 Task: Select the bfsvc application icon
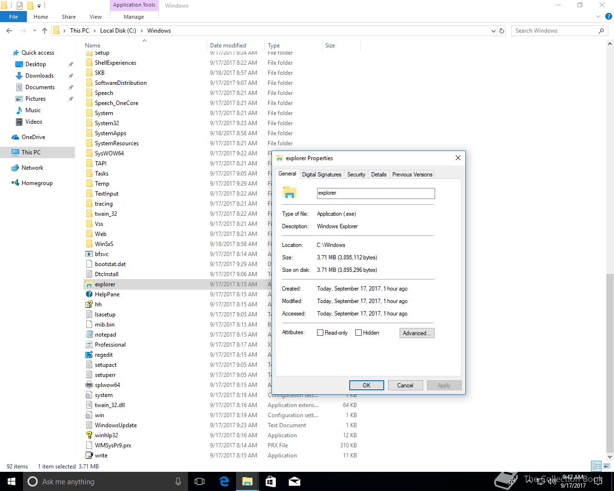(x=89, y=254)
